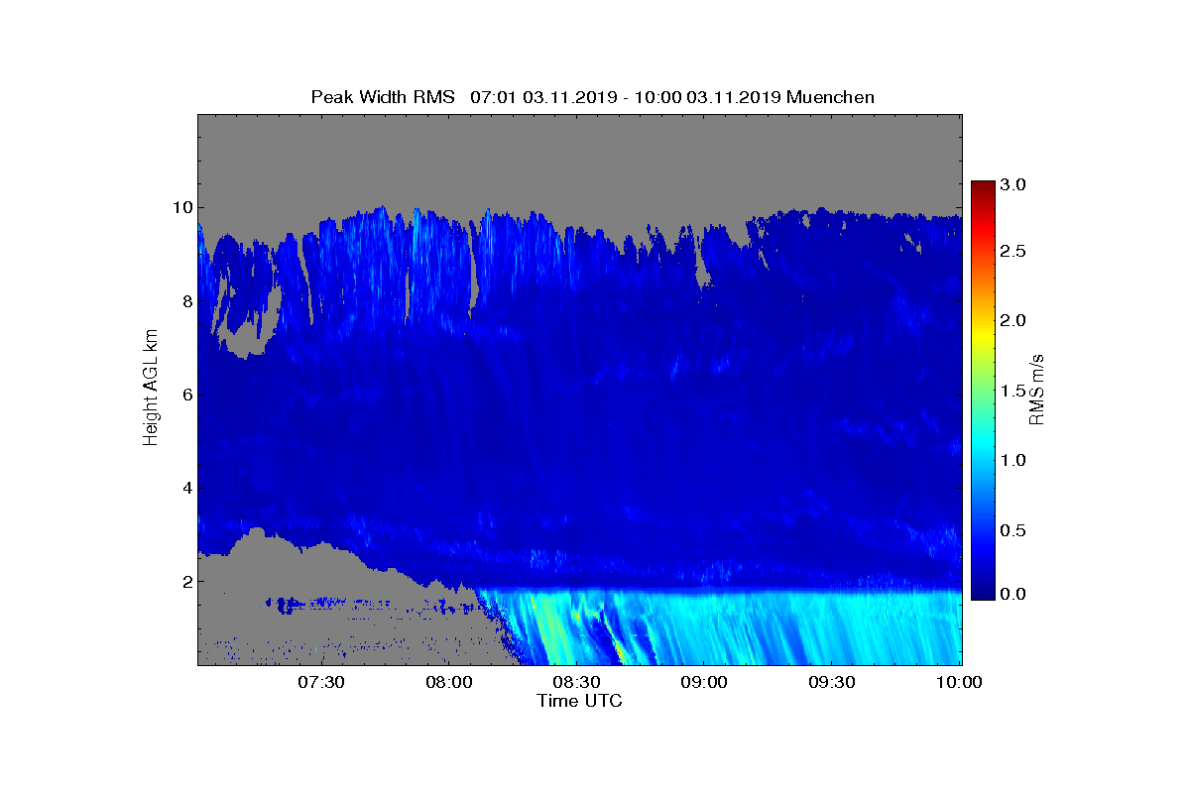Click the "09:30" time tick label
Screen dimensions: 1190x793
tap(832, 682)
